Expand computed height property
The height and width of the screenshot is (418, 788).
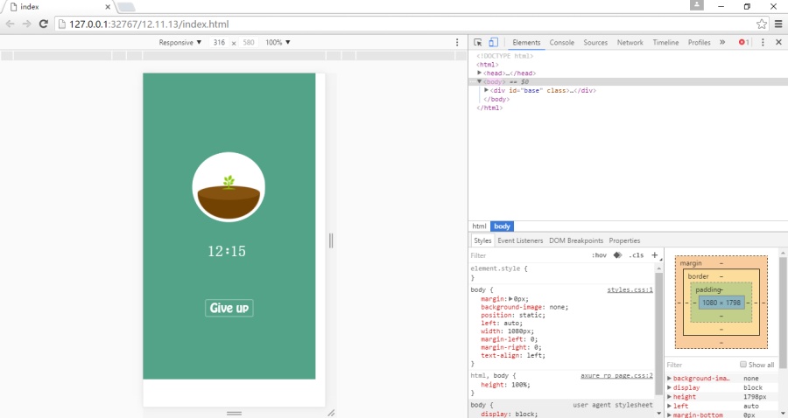coord(669,396)
